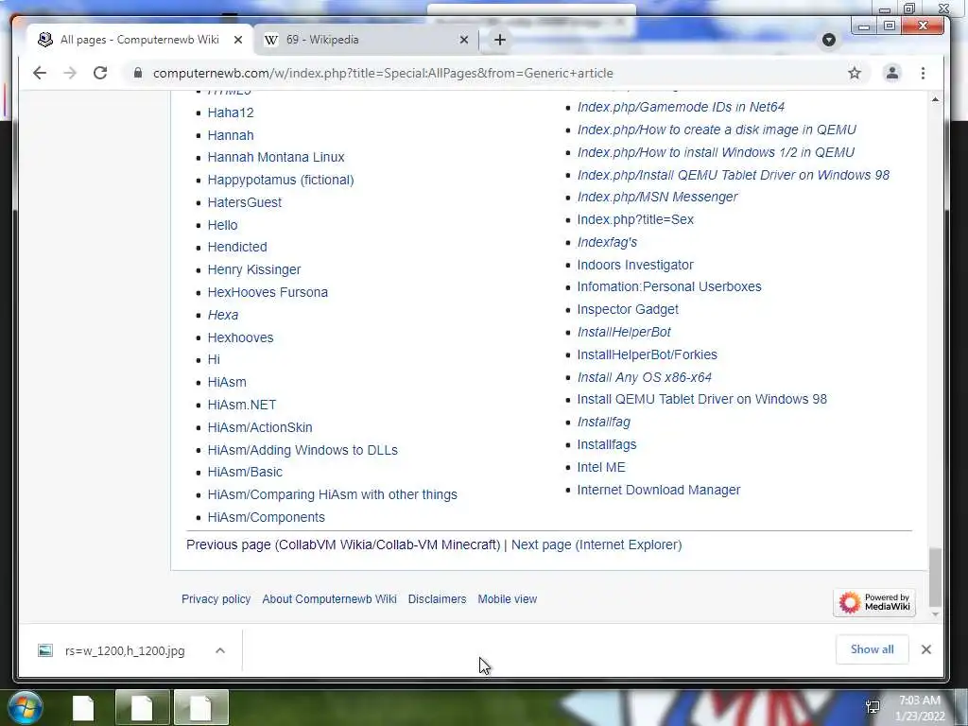Reload the current wiki page

[x=100, y=73]
